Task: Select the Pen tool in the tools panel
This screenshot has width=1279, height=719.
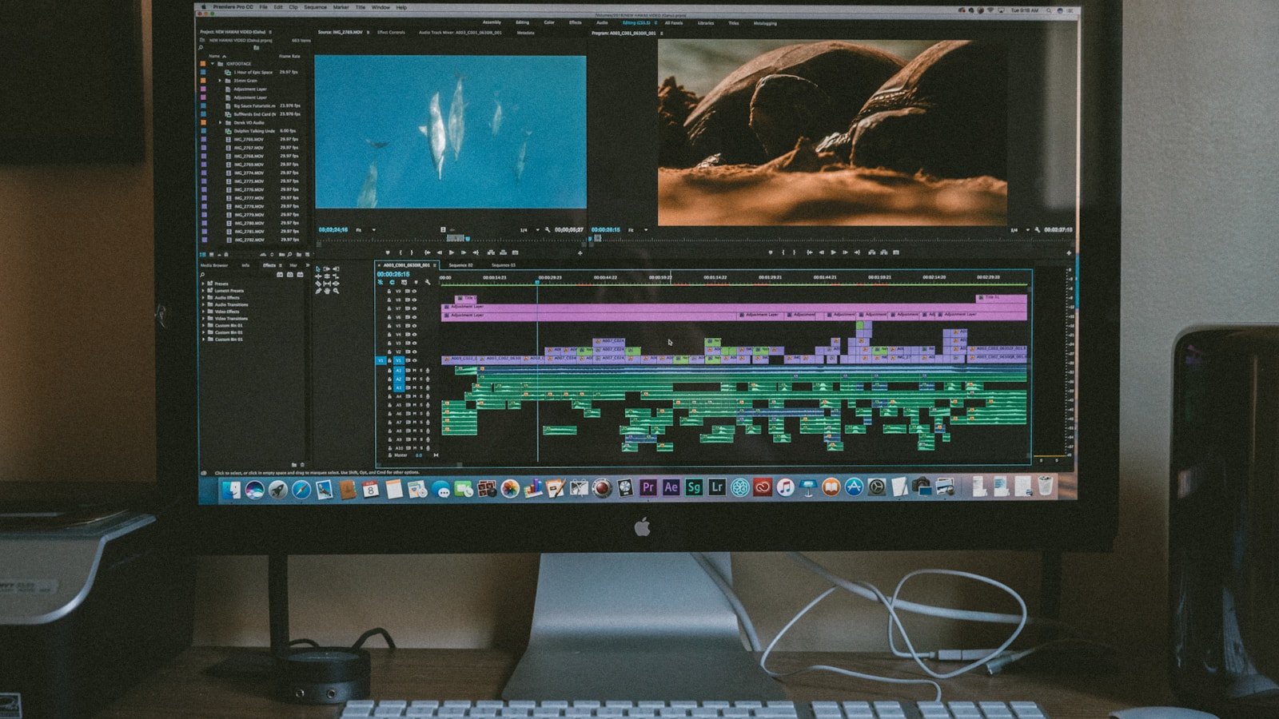Action: (318, 291)
